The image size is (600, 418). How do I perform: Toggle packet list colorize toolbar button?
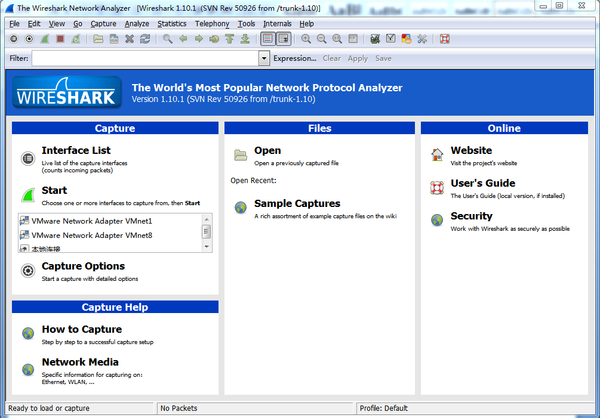[268, 39]
